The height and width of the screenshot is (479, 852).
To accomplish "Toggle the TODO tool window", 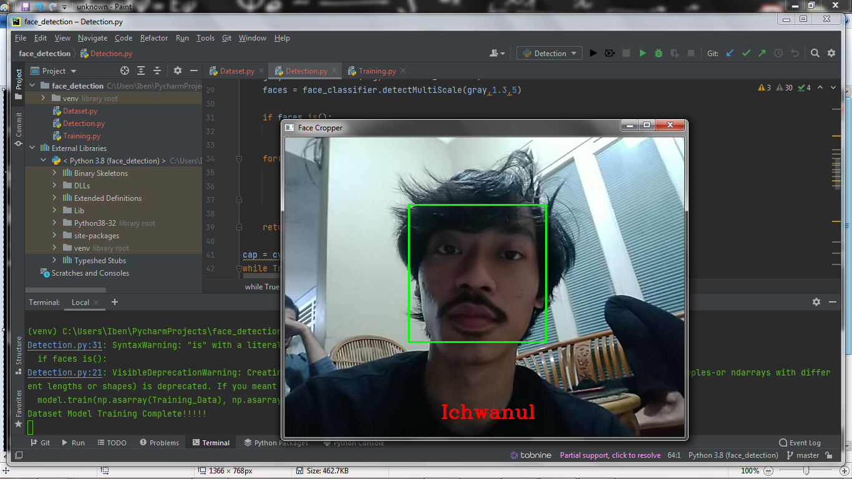I will (x=112, y=442).
